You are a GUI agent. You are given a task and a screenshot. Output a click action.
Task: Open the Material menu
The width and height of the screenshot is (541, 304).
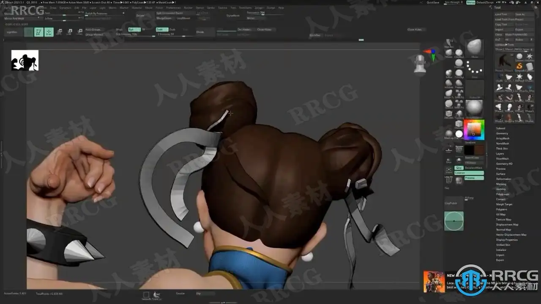tap(137, 8)
